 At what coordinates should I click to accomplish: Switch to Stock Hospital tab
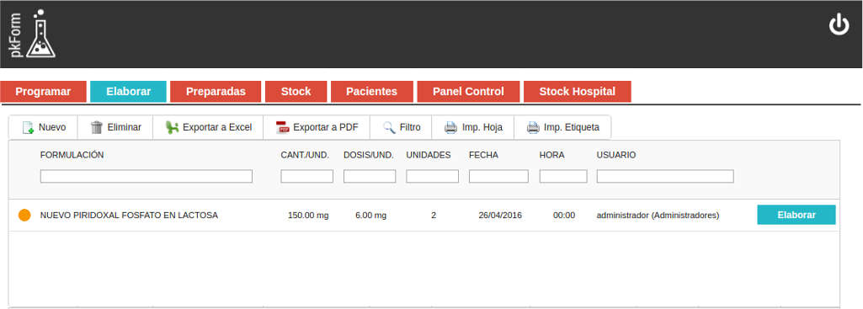click(x=578, y=92)
